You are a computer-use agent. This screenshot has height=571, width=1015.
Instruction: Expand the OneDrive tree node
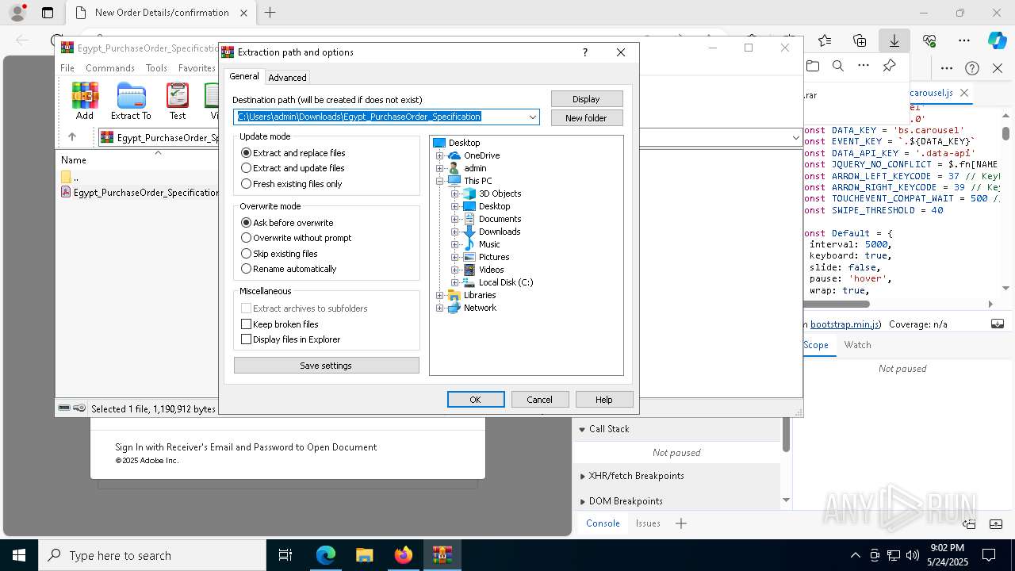click(x=440, y=155)
